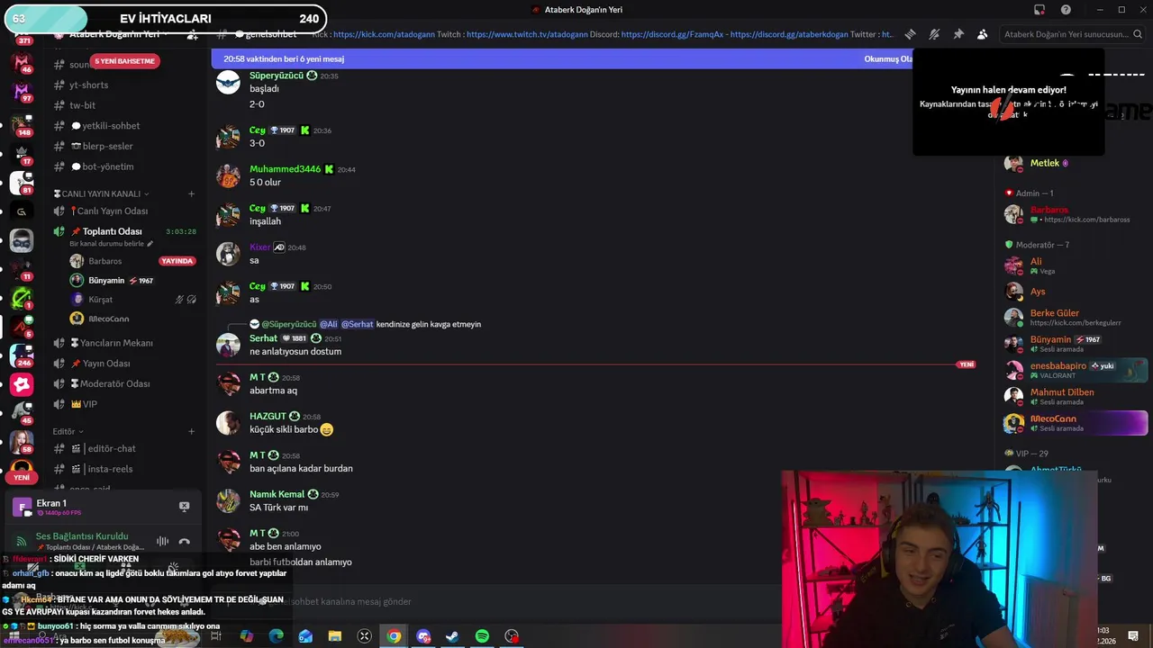The height and width of the screenshot is (648, 1153).
Task: Open the Discord inbox icon
Action: (x=1040, y=10)
